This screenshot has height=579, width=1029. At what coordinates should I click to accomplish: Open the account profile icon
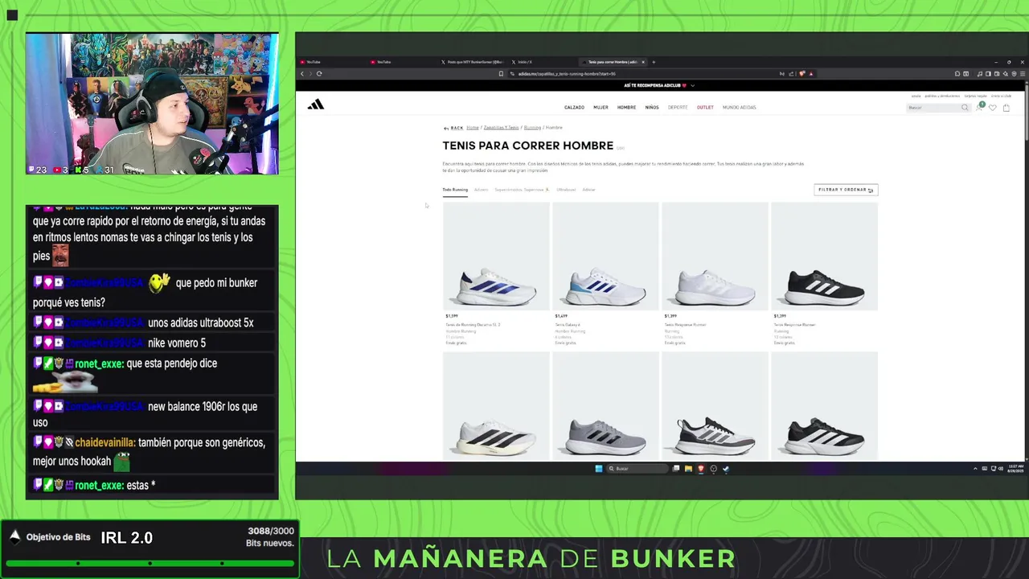click(979, 108)
